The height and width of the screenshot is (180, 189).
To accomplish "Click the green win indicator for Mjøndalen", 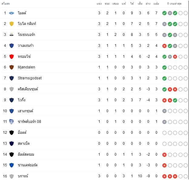I will (164, 67).
